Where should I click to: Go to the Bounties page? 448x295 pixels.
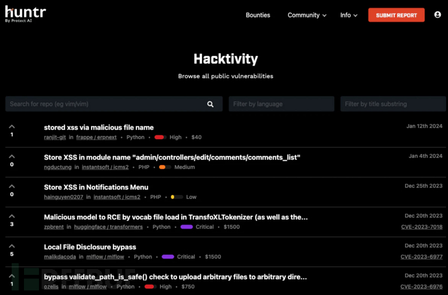tap(258, 15)
